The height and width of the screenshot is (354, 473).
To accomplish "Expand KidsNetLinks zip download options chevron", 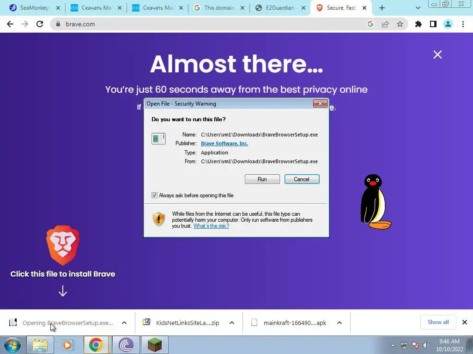I will point(232,323).
